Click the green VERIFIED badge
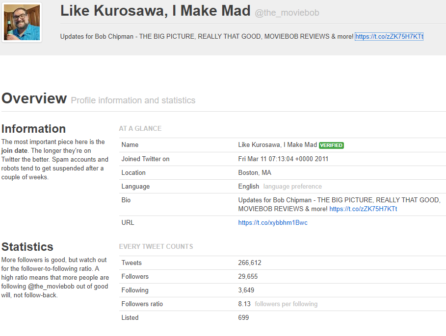Screen dimensions: 446x336 pos(331,145)
